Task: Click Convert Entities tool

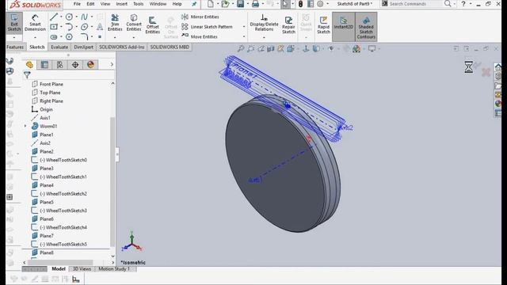Action: coord(134,23)
